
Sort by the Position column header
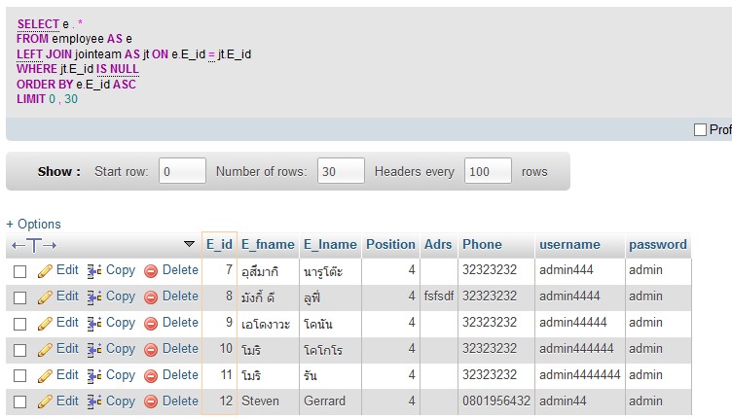[x=390, y=244]
